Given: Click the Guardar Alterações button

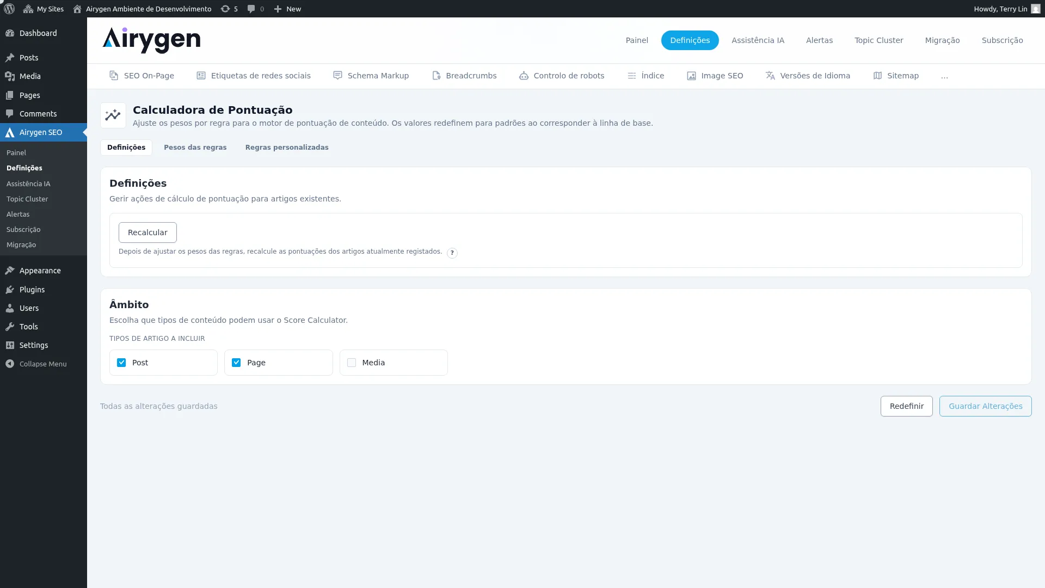Looking at the screenshot, I should [x=985, y=406].
